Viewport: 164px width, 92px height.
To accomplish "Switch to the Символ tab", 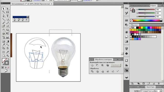I will pyautogui.click(x=134, y=87).
